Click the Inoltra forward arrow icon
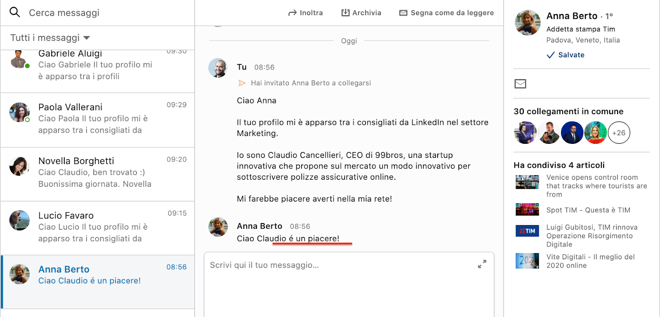Viewport: 660px width, 317px height. pos(292,13)
